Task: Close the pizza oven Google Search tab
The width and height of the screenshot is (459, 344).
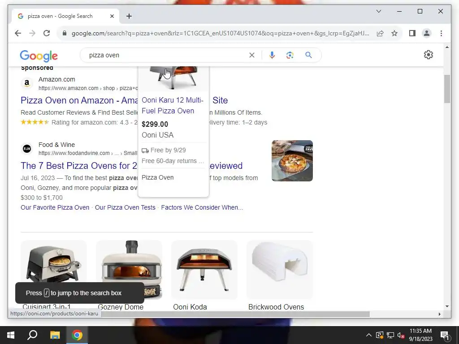Action: (112, 17)
